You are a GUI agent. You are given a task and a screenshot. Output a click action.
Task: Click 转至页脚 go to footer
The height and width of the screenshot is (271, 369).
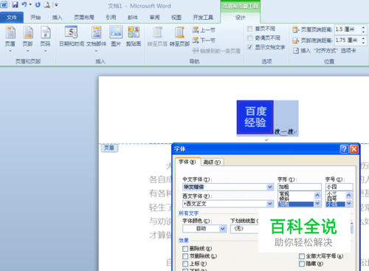pos(179,36)
